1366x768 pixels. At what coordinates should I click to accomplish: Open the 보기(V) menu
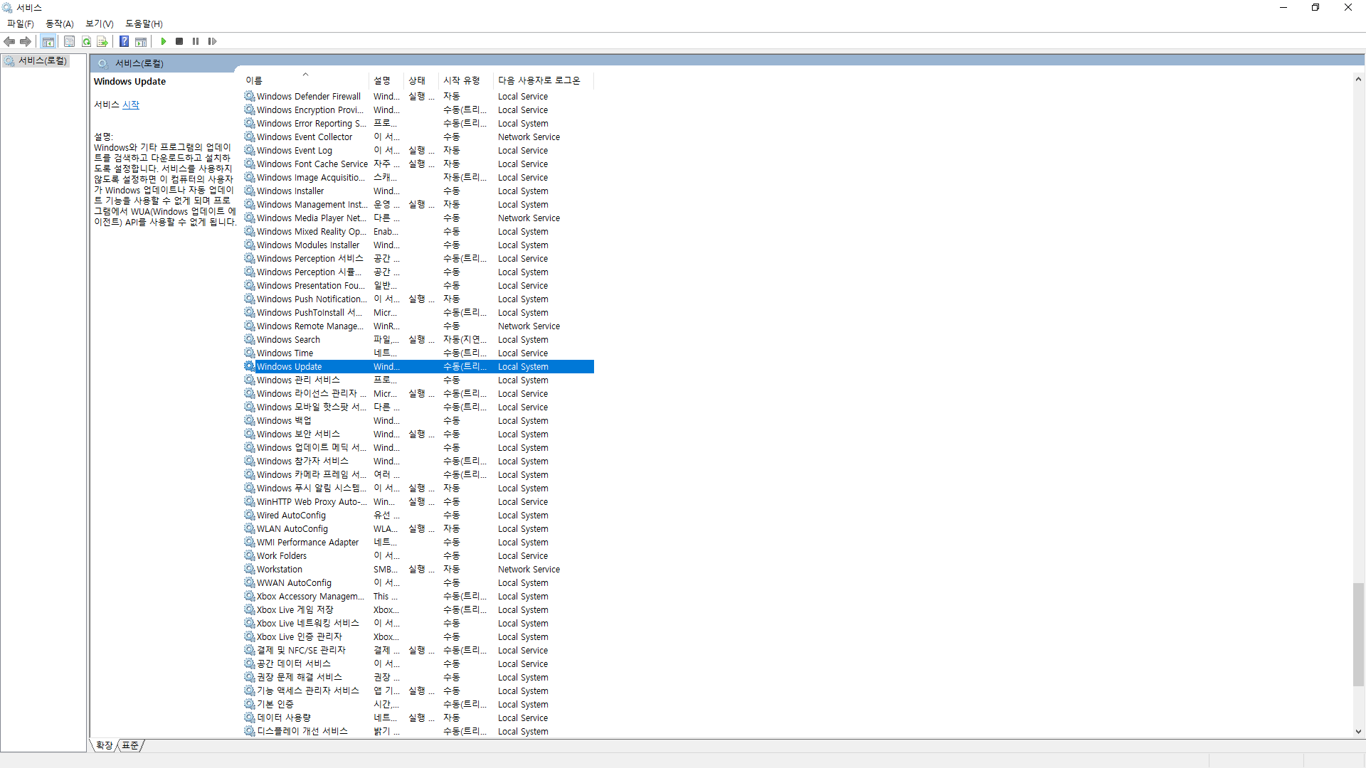coord(99,23)
